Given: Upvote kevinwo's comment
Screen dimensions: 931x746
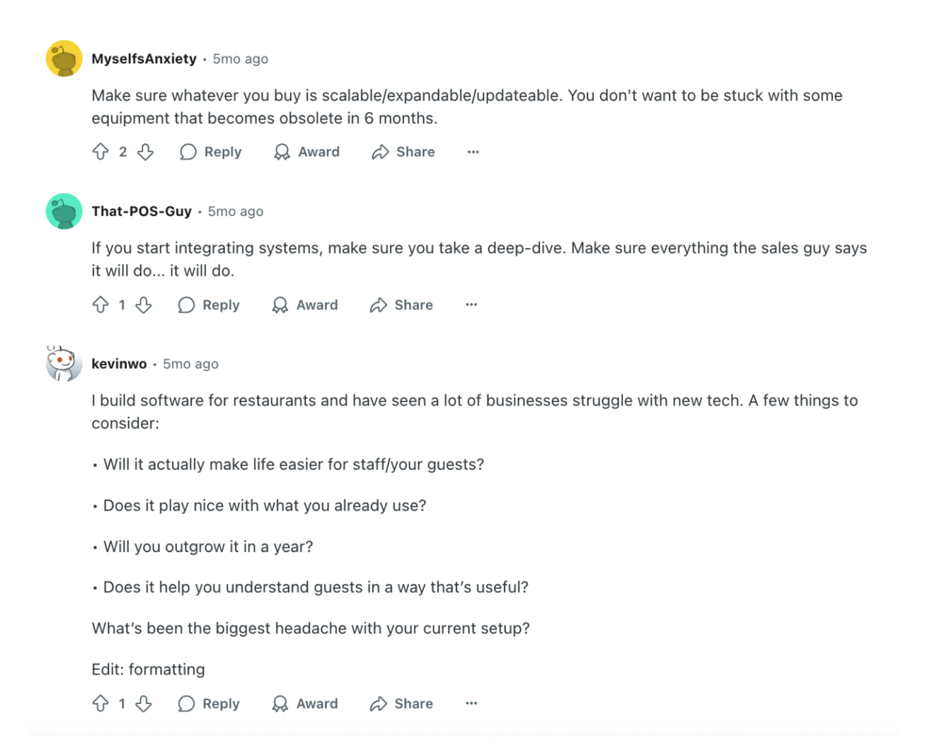Looking at the screenshot, I should coord(101,704).
